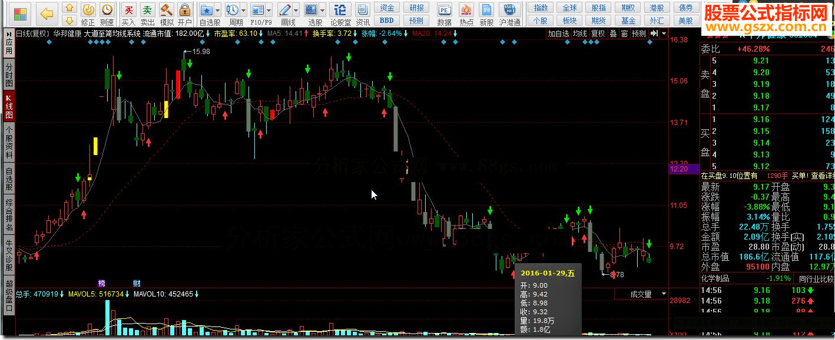The image size is (835, 340).
Task: Click the four-color home grid icon
Action: pyautogui.click(x=20, y=13)
